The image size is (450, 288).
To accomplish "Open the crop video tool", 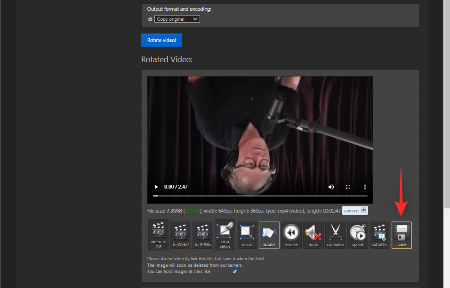I will pyautogui.click(x=225, y=235).
